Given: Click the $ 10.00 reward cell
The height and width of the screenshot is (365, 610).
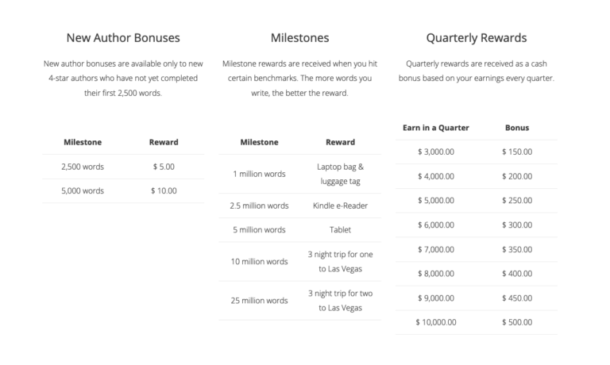Looking at the screenshot, I should point(164,190).
